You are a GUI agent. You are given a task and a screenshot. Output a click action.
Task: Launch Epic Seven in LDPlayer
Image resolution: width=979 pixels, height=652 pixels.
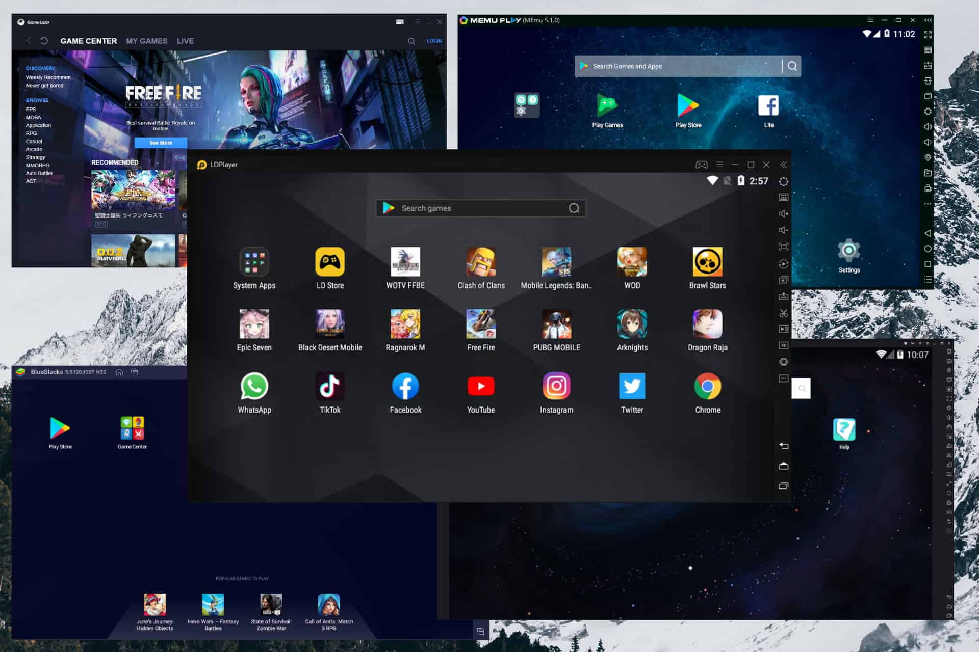tap(254, 324)
